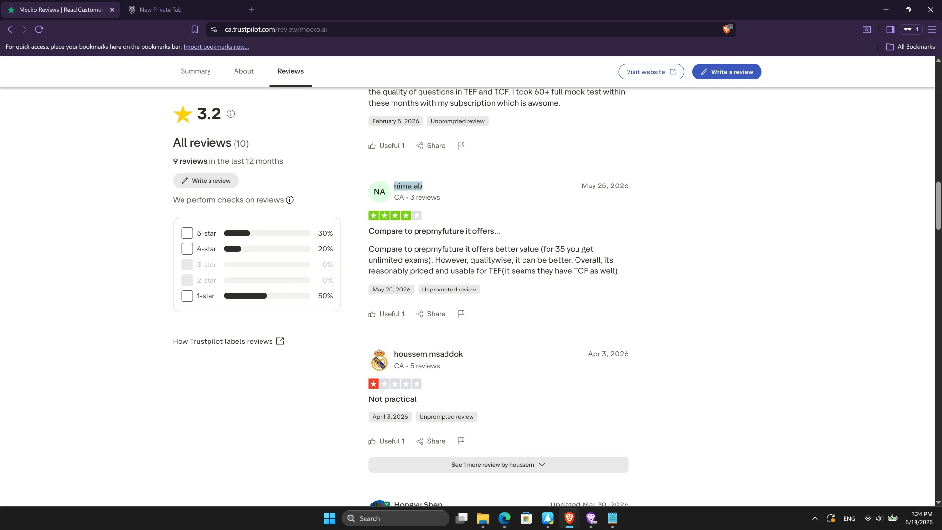Click houssem msaddok's Real Madrid avatar
This screenshot has height=530, width=942.
[379, 360]
